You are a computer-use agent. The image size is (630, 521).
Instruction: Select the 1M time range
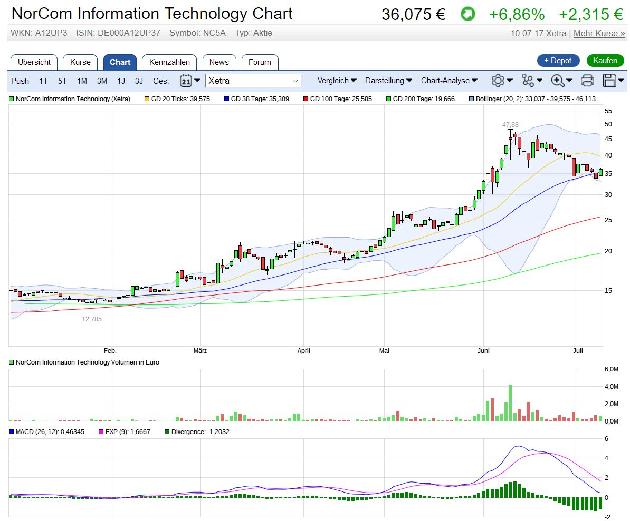click(82, 81)
